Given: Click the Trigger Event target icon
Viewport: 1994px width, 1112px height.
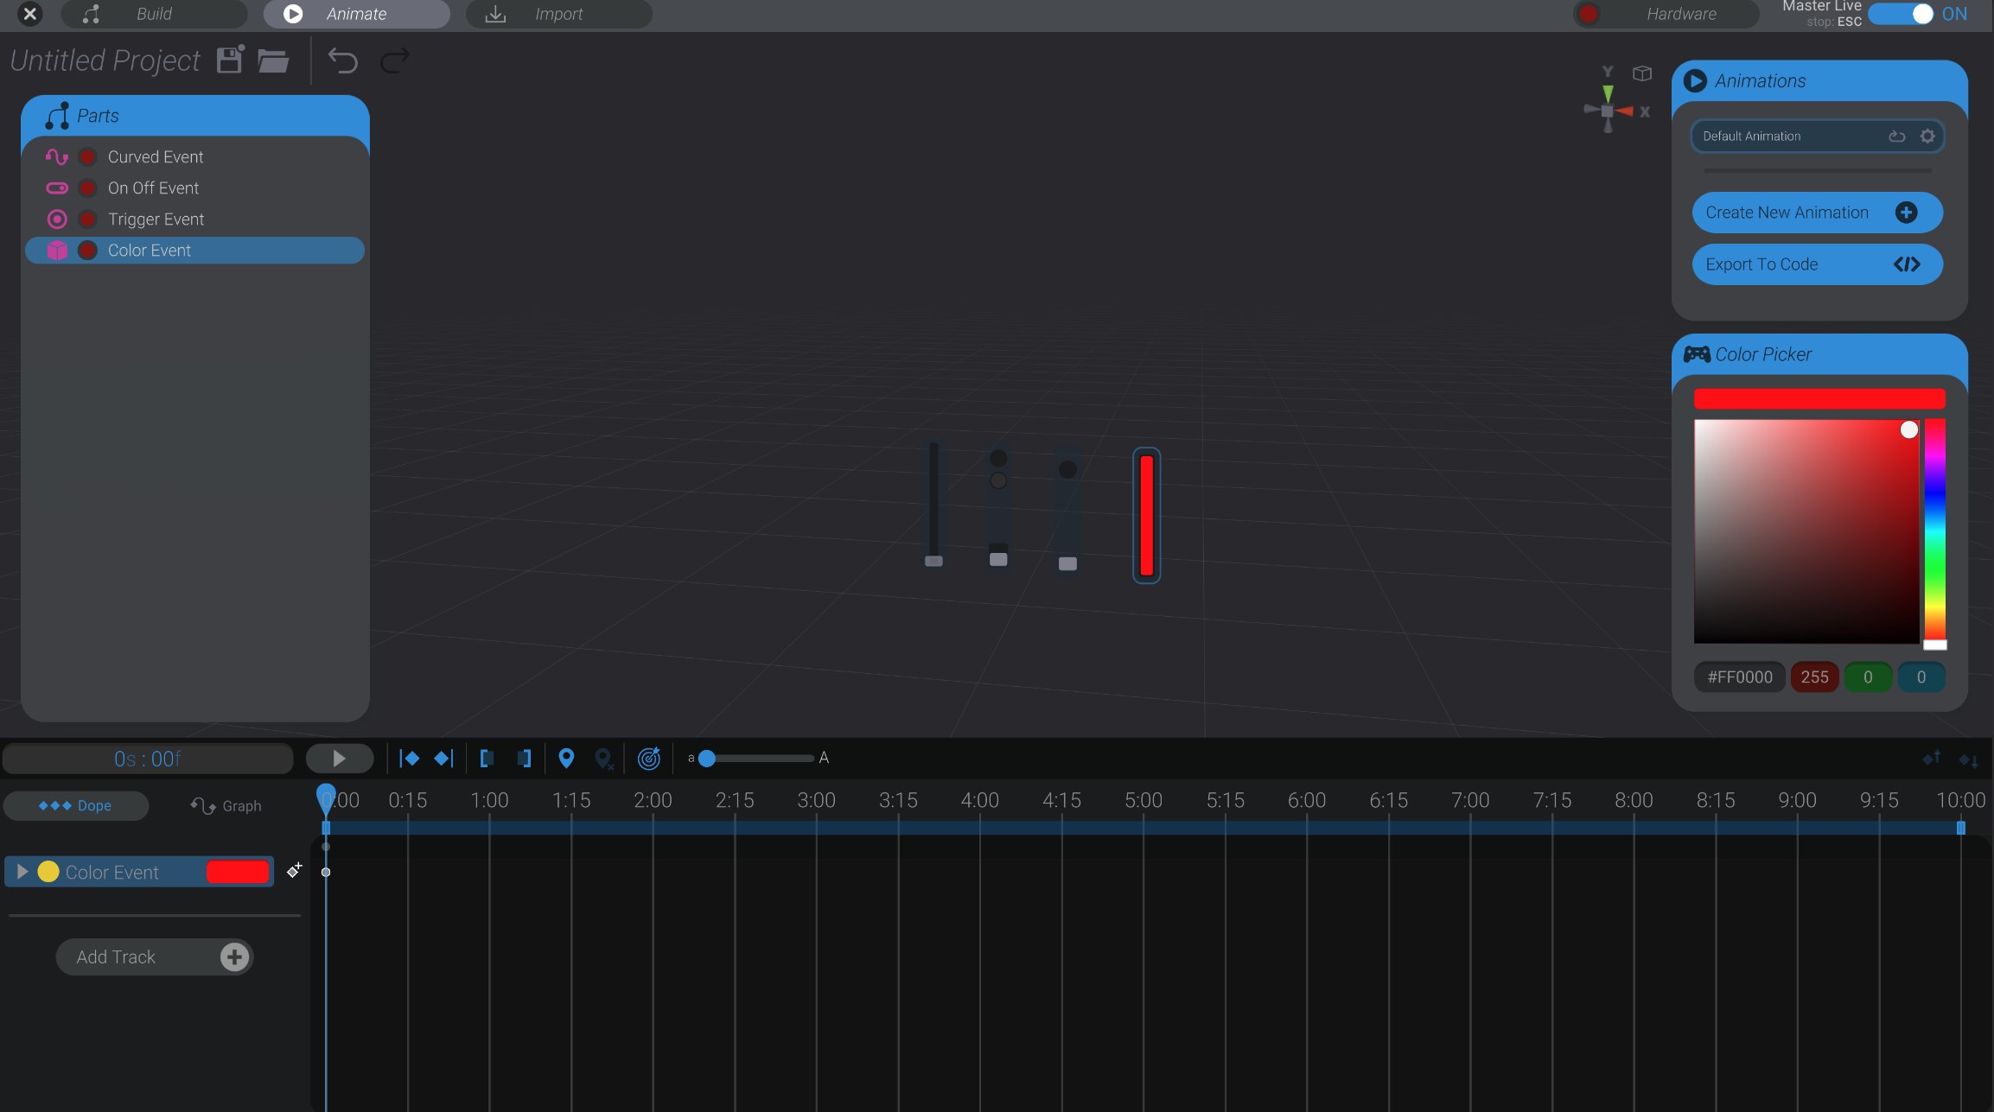Looking at the screenshot, I should (57, 219).
